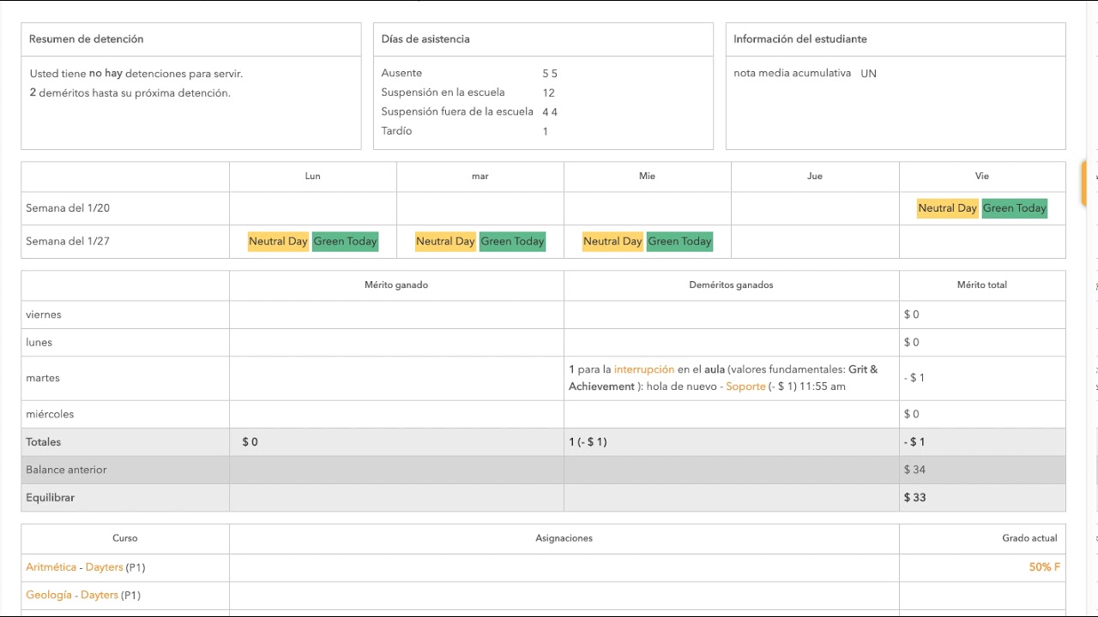This screenshot has width=1098, height=617.
Task: Click the Asignaciones column header
Action: pyautogui.click(x=564, y=538)
